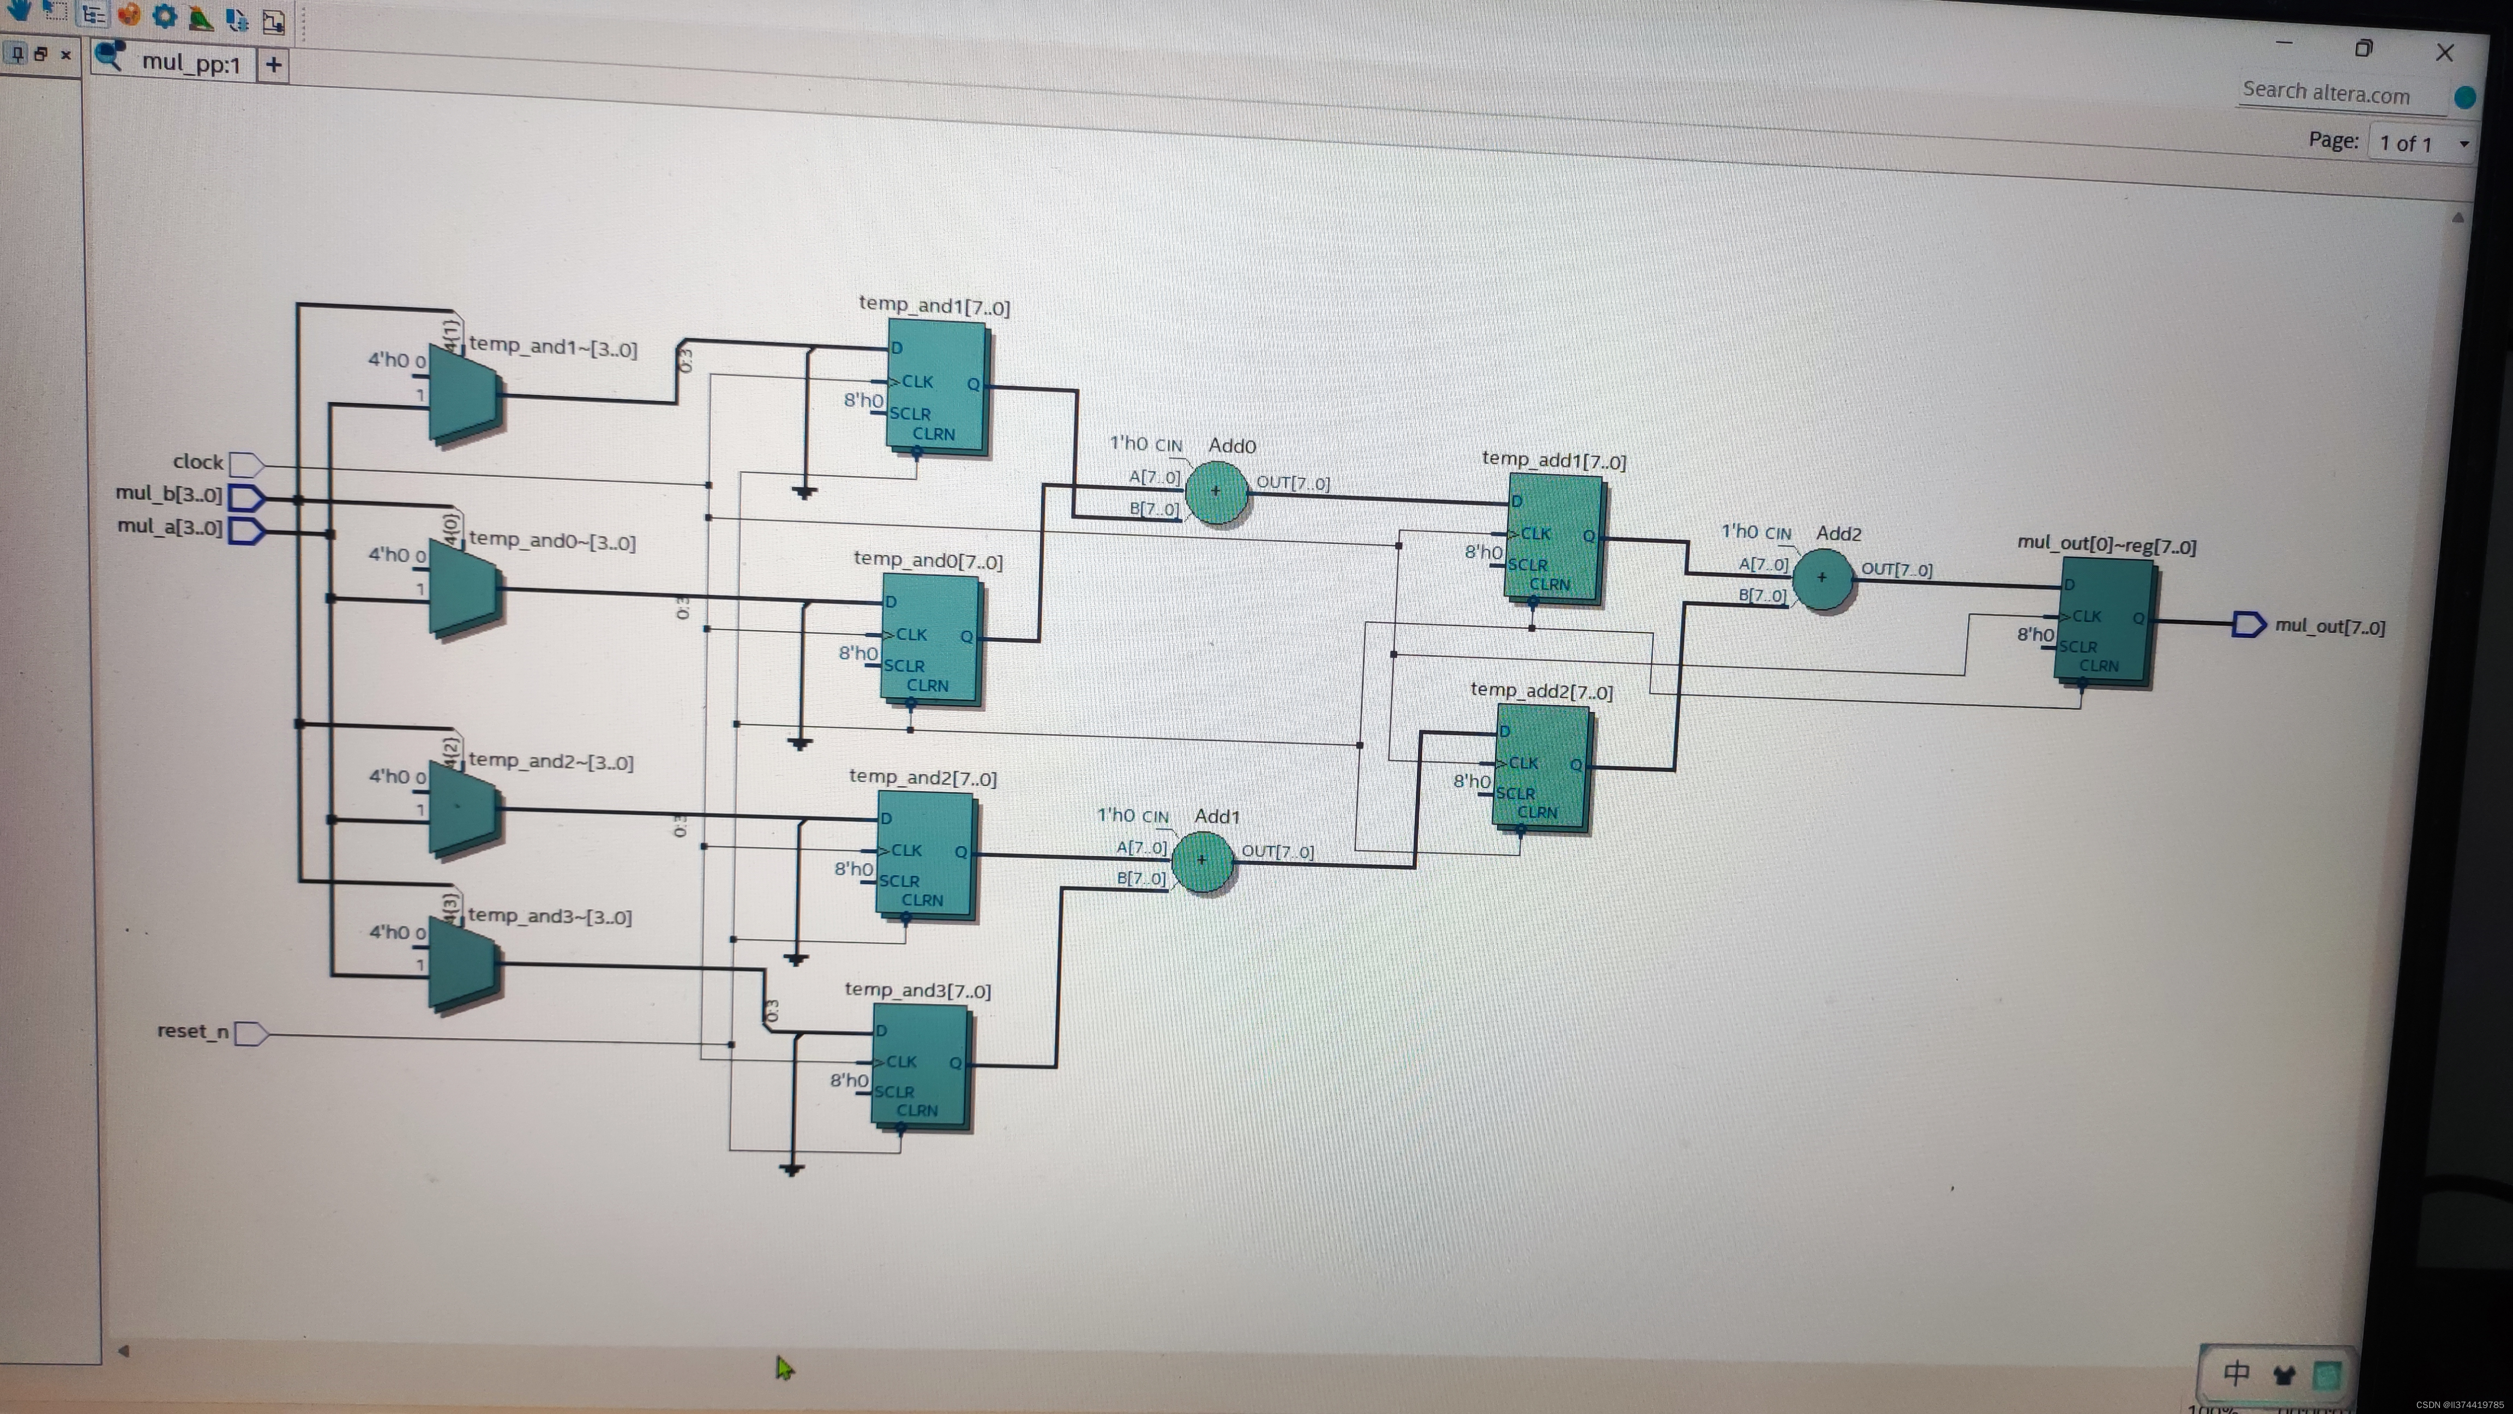This screenshot has height=1414, width=2513.
Task: Click the 'mul_out[0]~reg[7..0]' label
Action: [x=2106, y=546]
